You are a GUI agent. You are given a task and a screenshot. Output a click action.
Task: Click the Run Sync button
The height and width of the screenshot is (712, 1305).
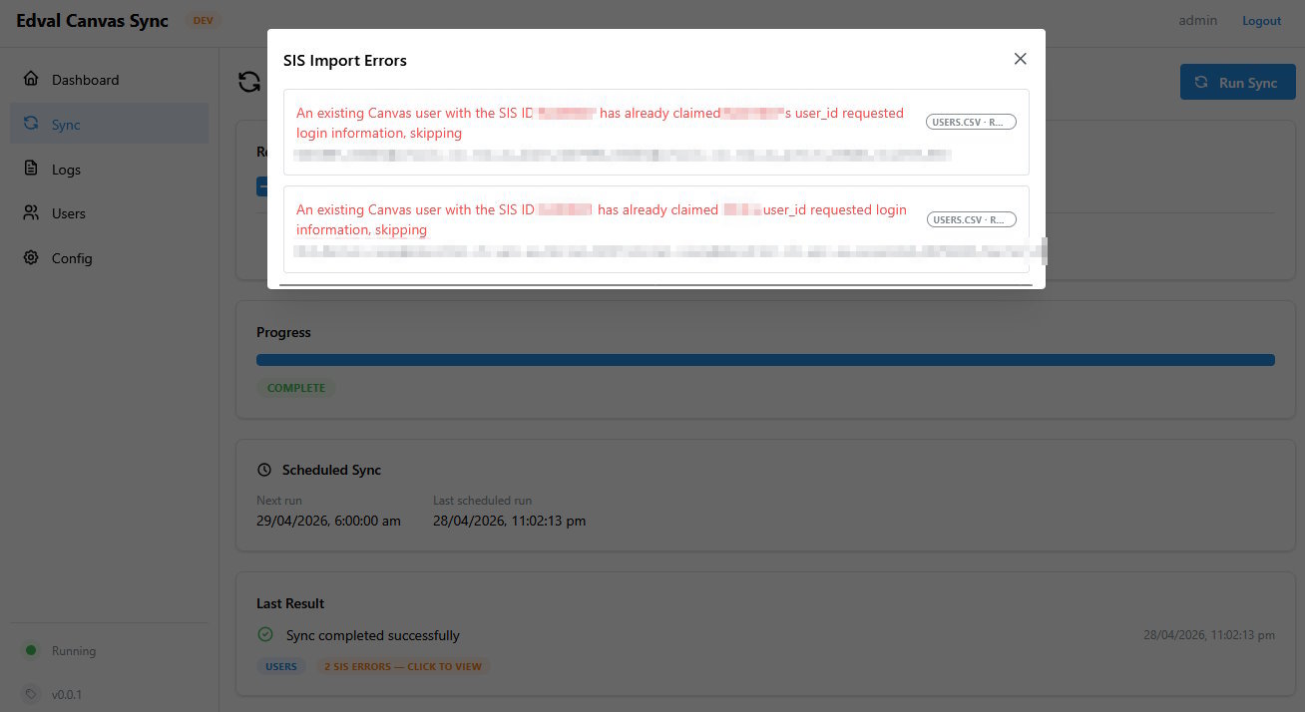pos(1237,83)
